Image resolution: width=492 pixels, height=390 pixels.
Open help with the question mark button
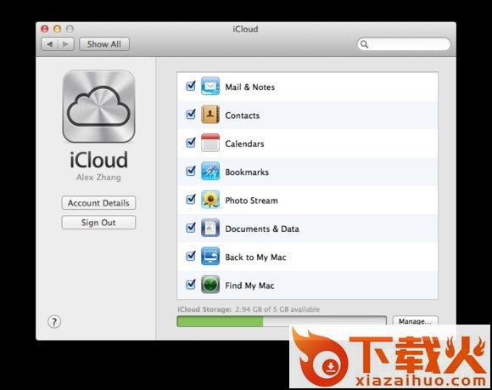54,322
